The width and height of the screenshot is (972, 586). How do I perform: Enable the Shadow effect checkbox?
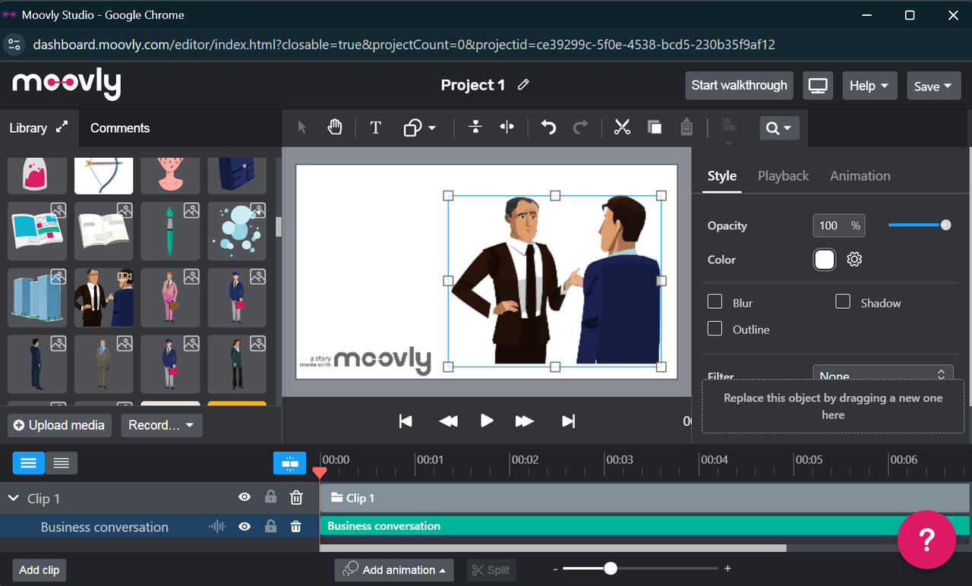coord(843,301)
